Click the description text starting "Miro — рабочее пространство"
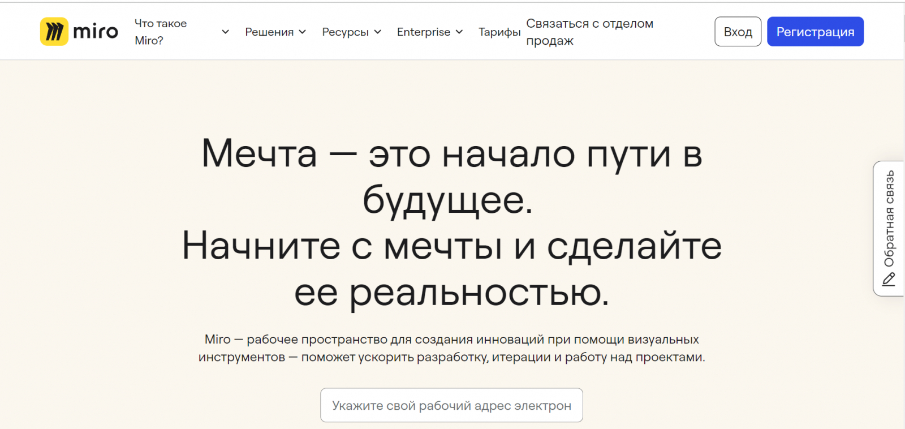 point(452,348)
